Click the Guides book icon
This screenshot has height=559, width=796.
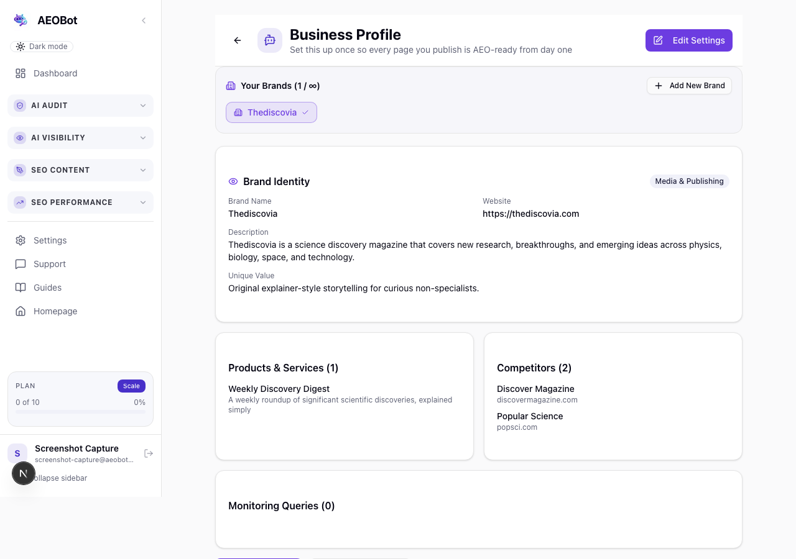[x=21, y=288]
